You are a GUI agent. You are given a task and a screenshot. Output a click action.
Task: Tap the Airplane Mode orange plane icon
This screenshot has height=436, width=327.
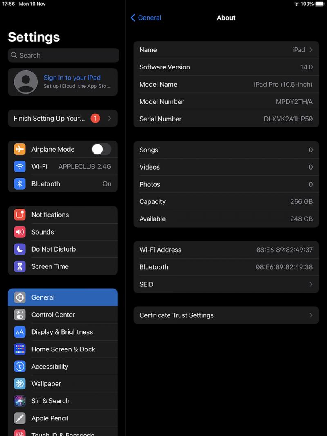click(20, 149)
